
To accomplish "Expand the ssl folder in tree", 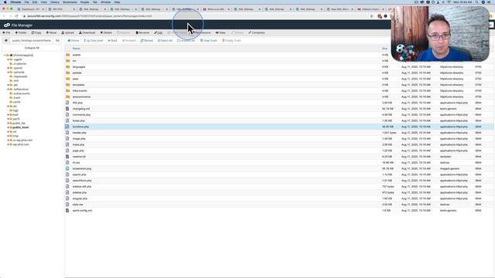I will (9, 132).
